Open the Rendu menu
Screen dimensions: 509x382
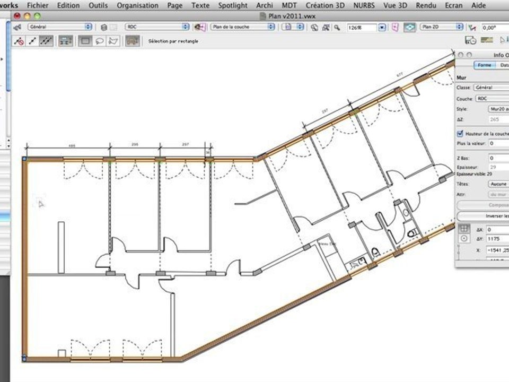click(x=426, y=5)
